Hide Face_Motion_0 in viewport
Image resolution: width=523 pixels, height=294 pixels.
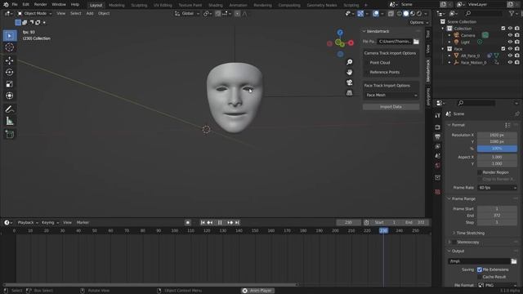[x=510, y=63]
